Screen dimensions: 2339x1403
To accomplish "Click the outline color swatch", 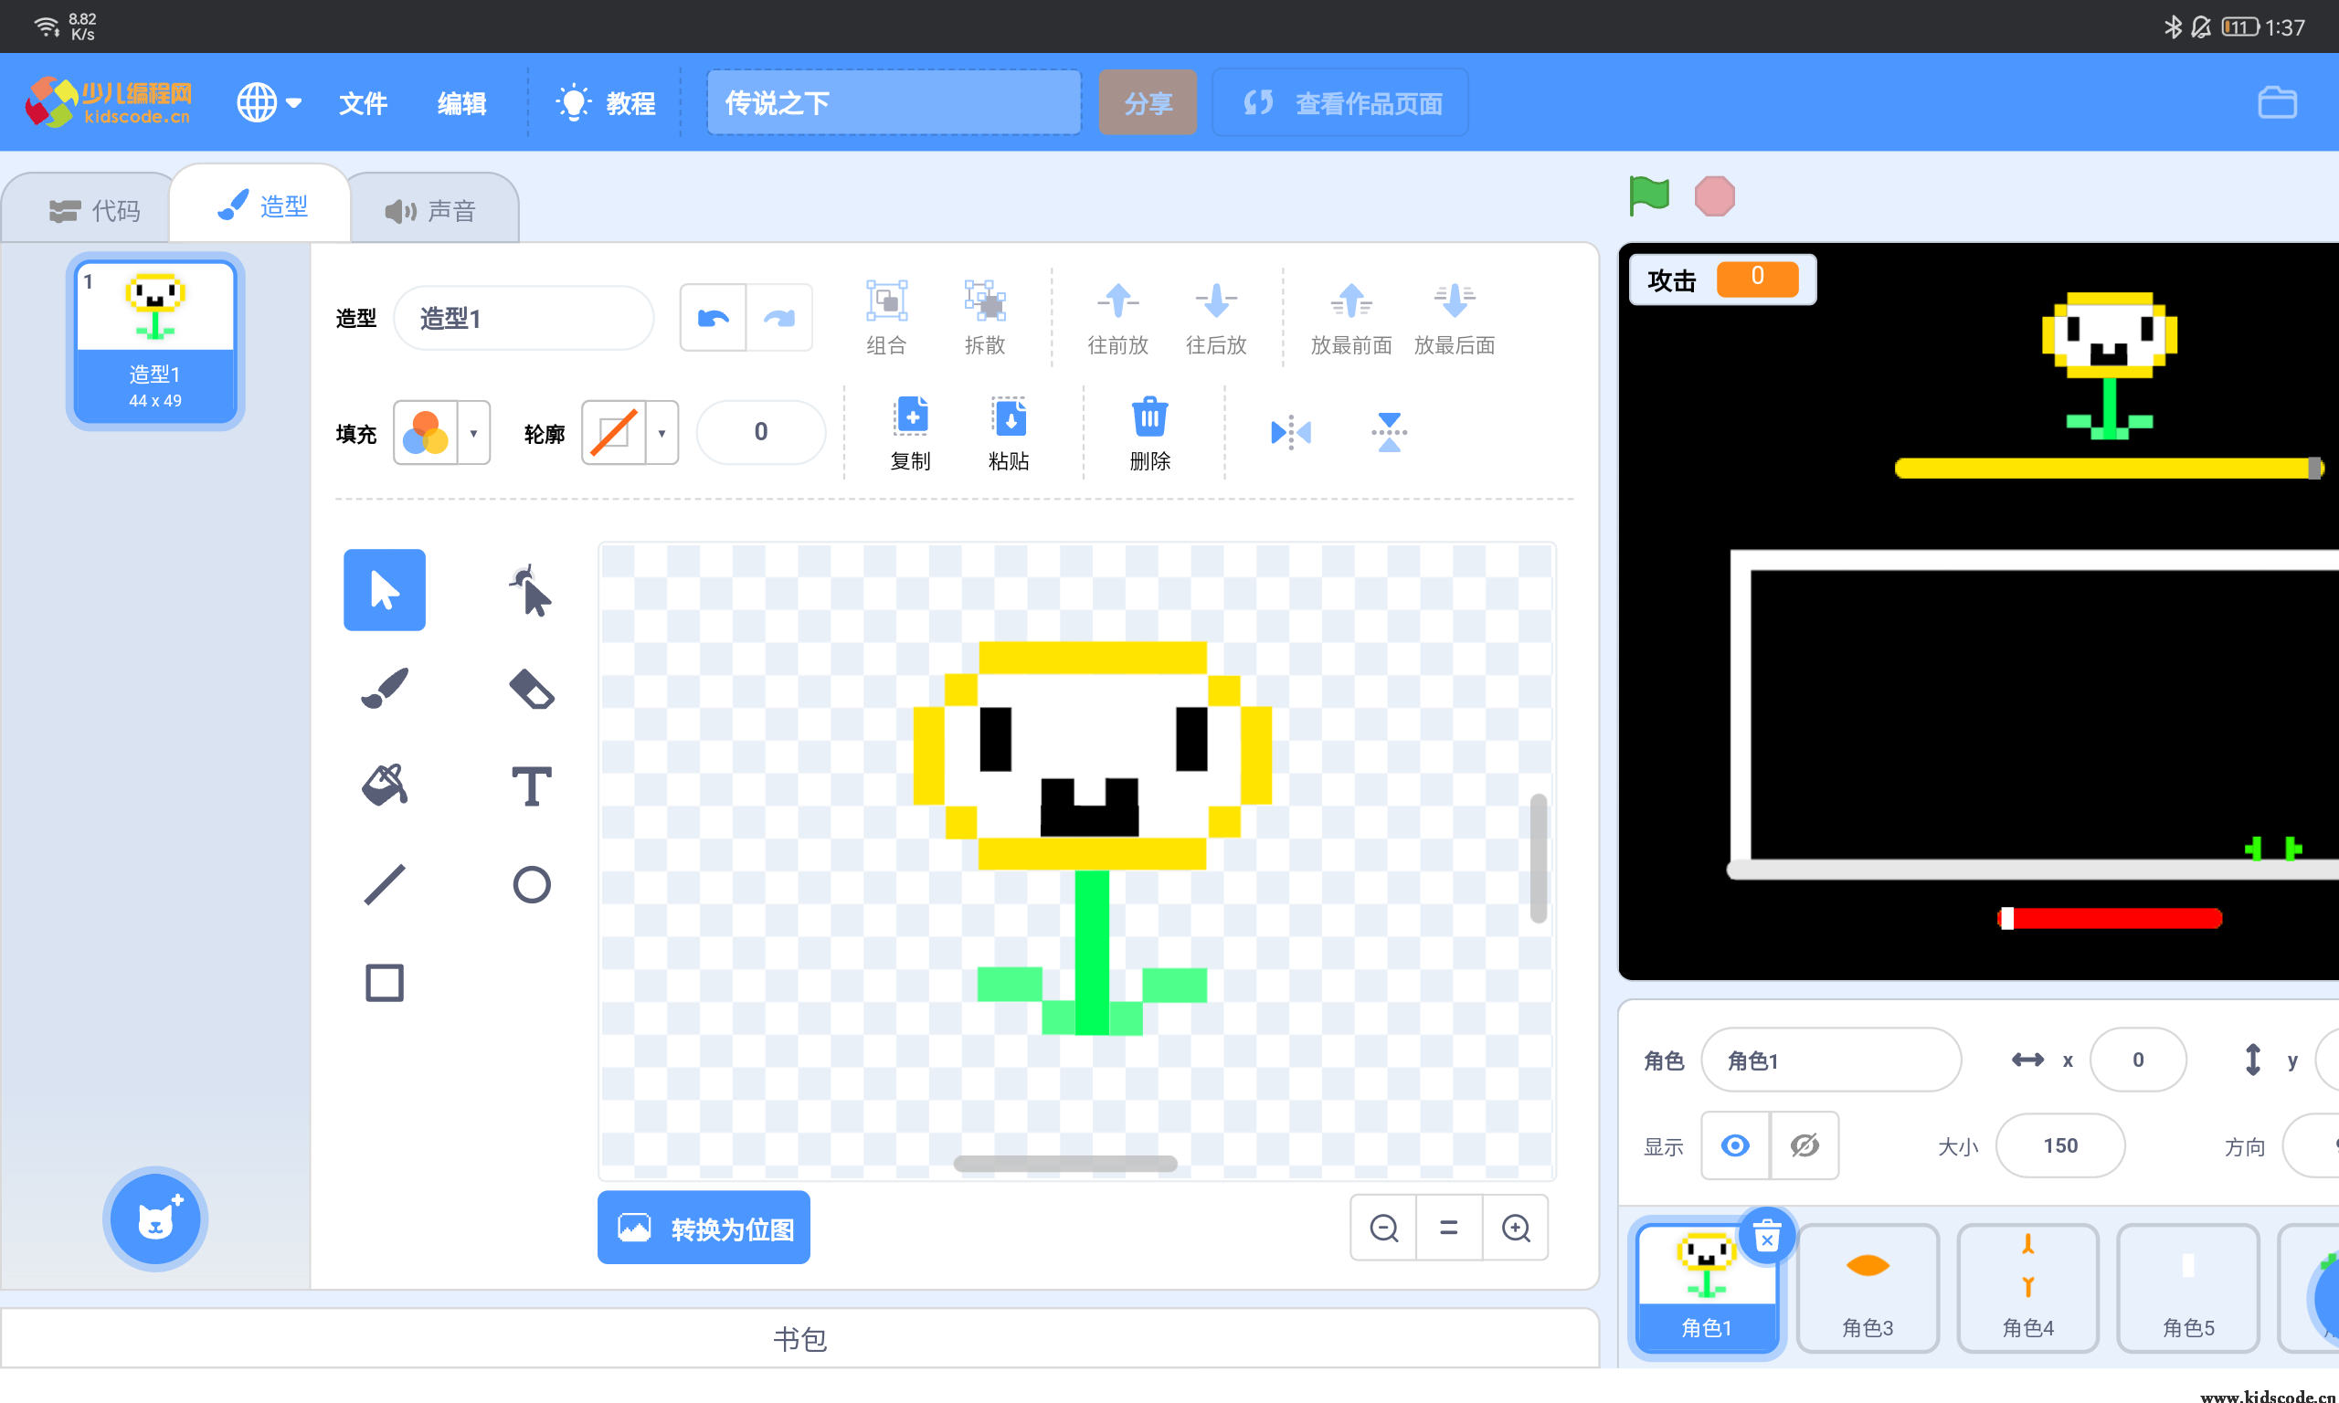I will coord(614,433).
